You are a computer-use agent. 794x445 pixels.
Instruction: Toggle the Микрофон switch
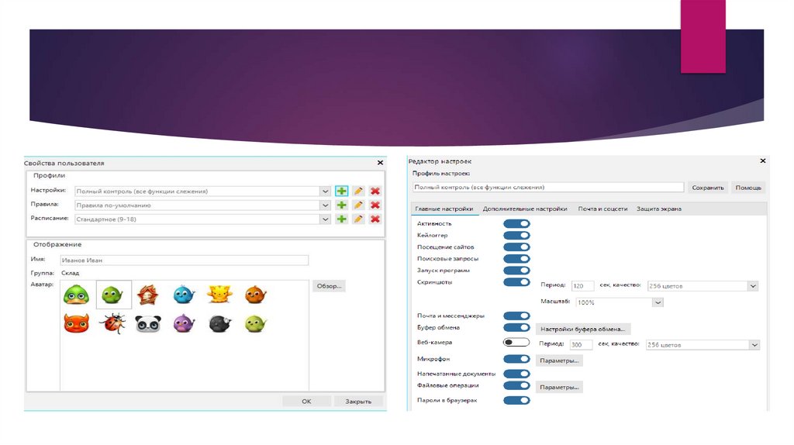coord(516,359)
